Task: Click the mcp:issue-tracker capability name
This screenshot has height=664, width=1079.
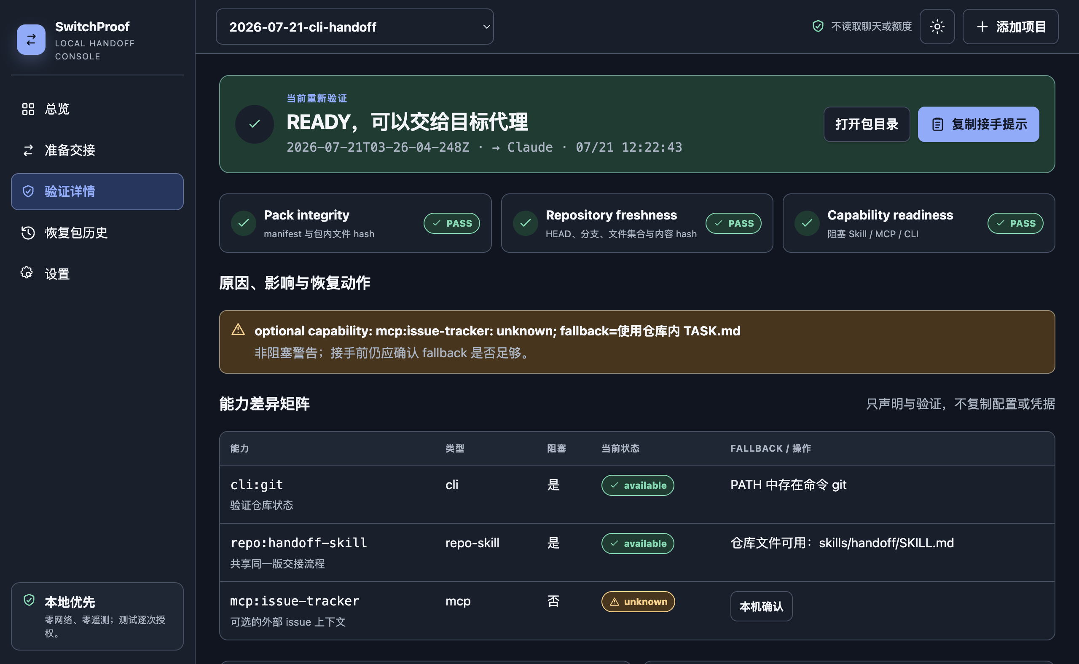Action: [295, 601]
